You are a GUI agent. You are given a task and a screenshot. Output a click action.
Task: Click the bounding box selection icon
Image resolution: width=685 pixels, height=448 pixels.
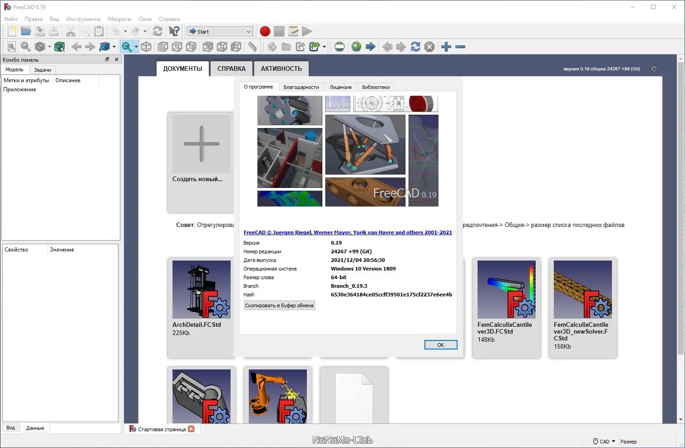(x=59, y=47)
